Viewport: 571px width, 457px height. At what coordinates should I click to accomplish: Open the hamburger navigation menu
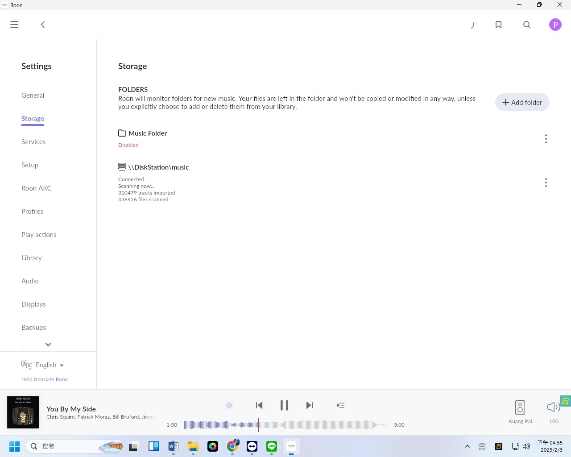(14, 25)
